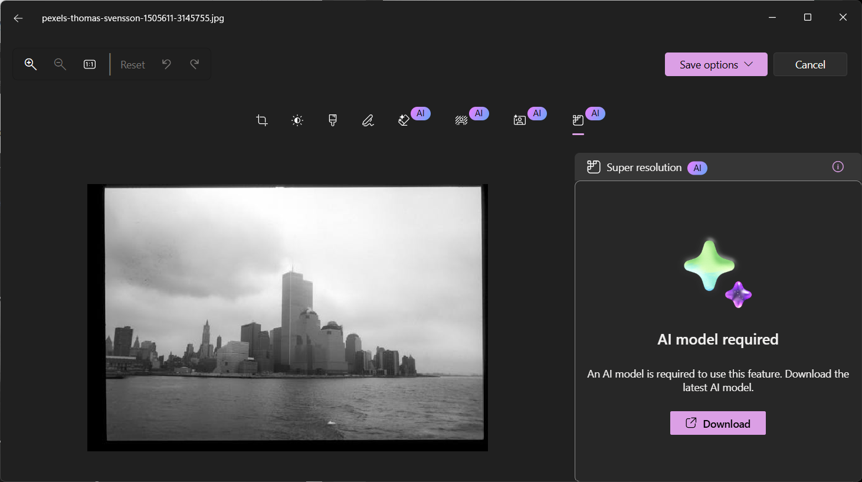Image resolution: width=862 pixels, height=482 pixels.
Task: Open the AI Background tool
Action: pyautogui.click(x=461, y=120)
